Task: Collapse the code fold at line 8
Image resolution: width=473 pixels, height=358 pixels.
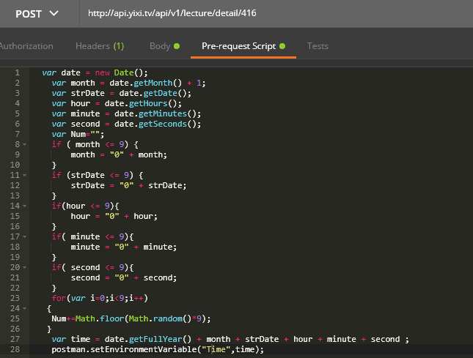Action: (x=25, y=145)
